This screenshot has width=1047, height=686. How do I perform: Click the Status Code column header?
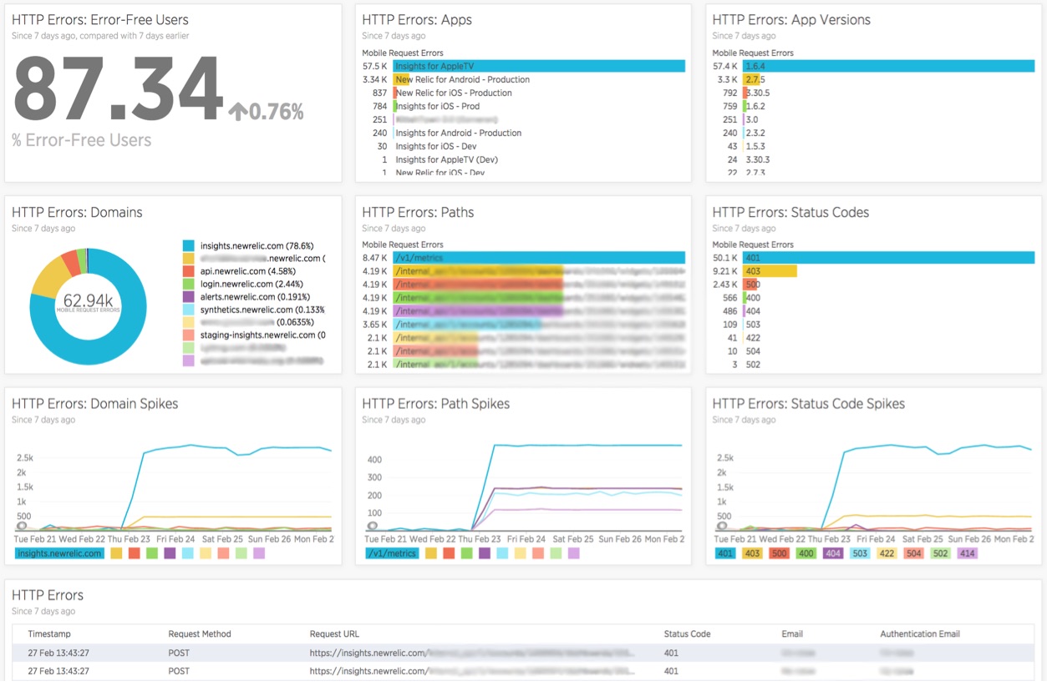click(x=688, y=634)
